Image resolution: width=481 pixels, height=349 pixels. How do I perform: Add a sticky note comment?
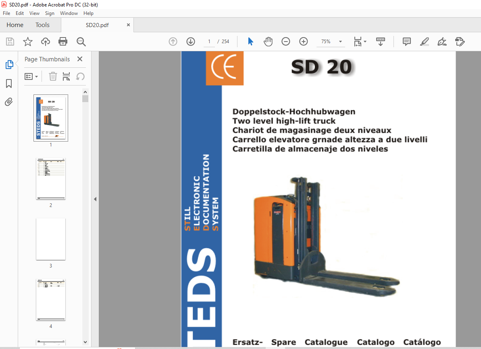click(407, 42)
